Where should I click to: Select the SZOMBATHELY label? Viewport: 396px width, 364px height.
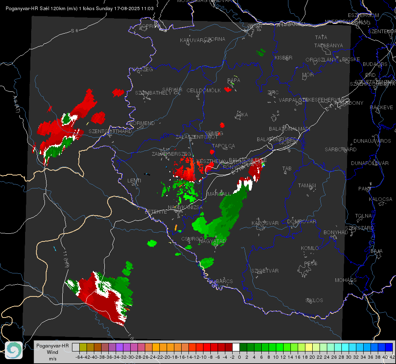(x=153, y=93)
